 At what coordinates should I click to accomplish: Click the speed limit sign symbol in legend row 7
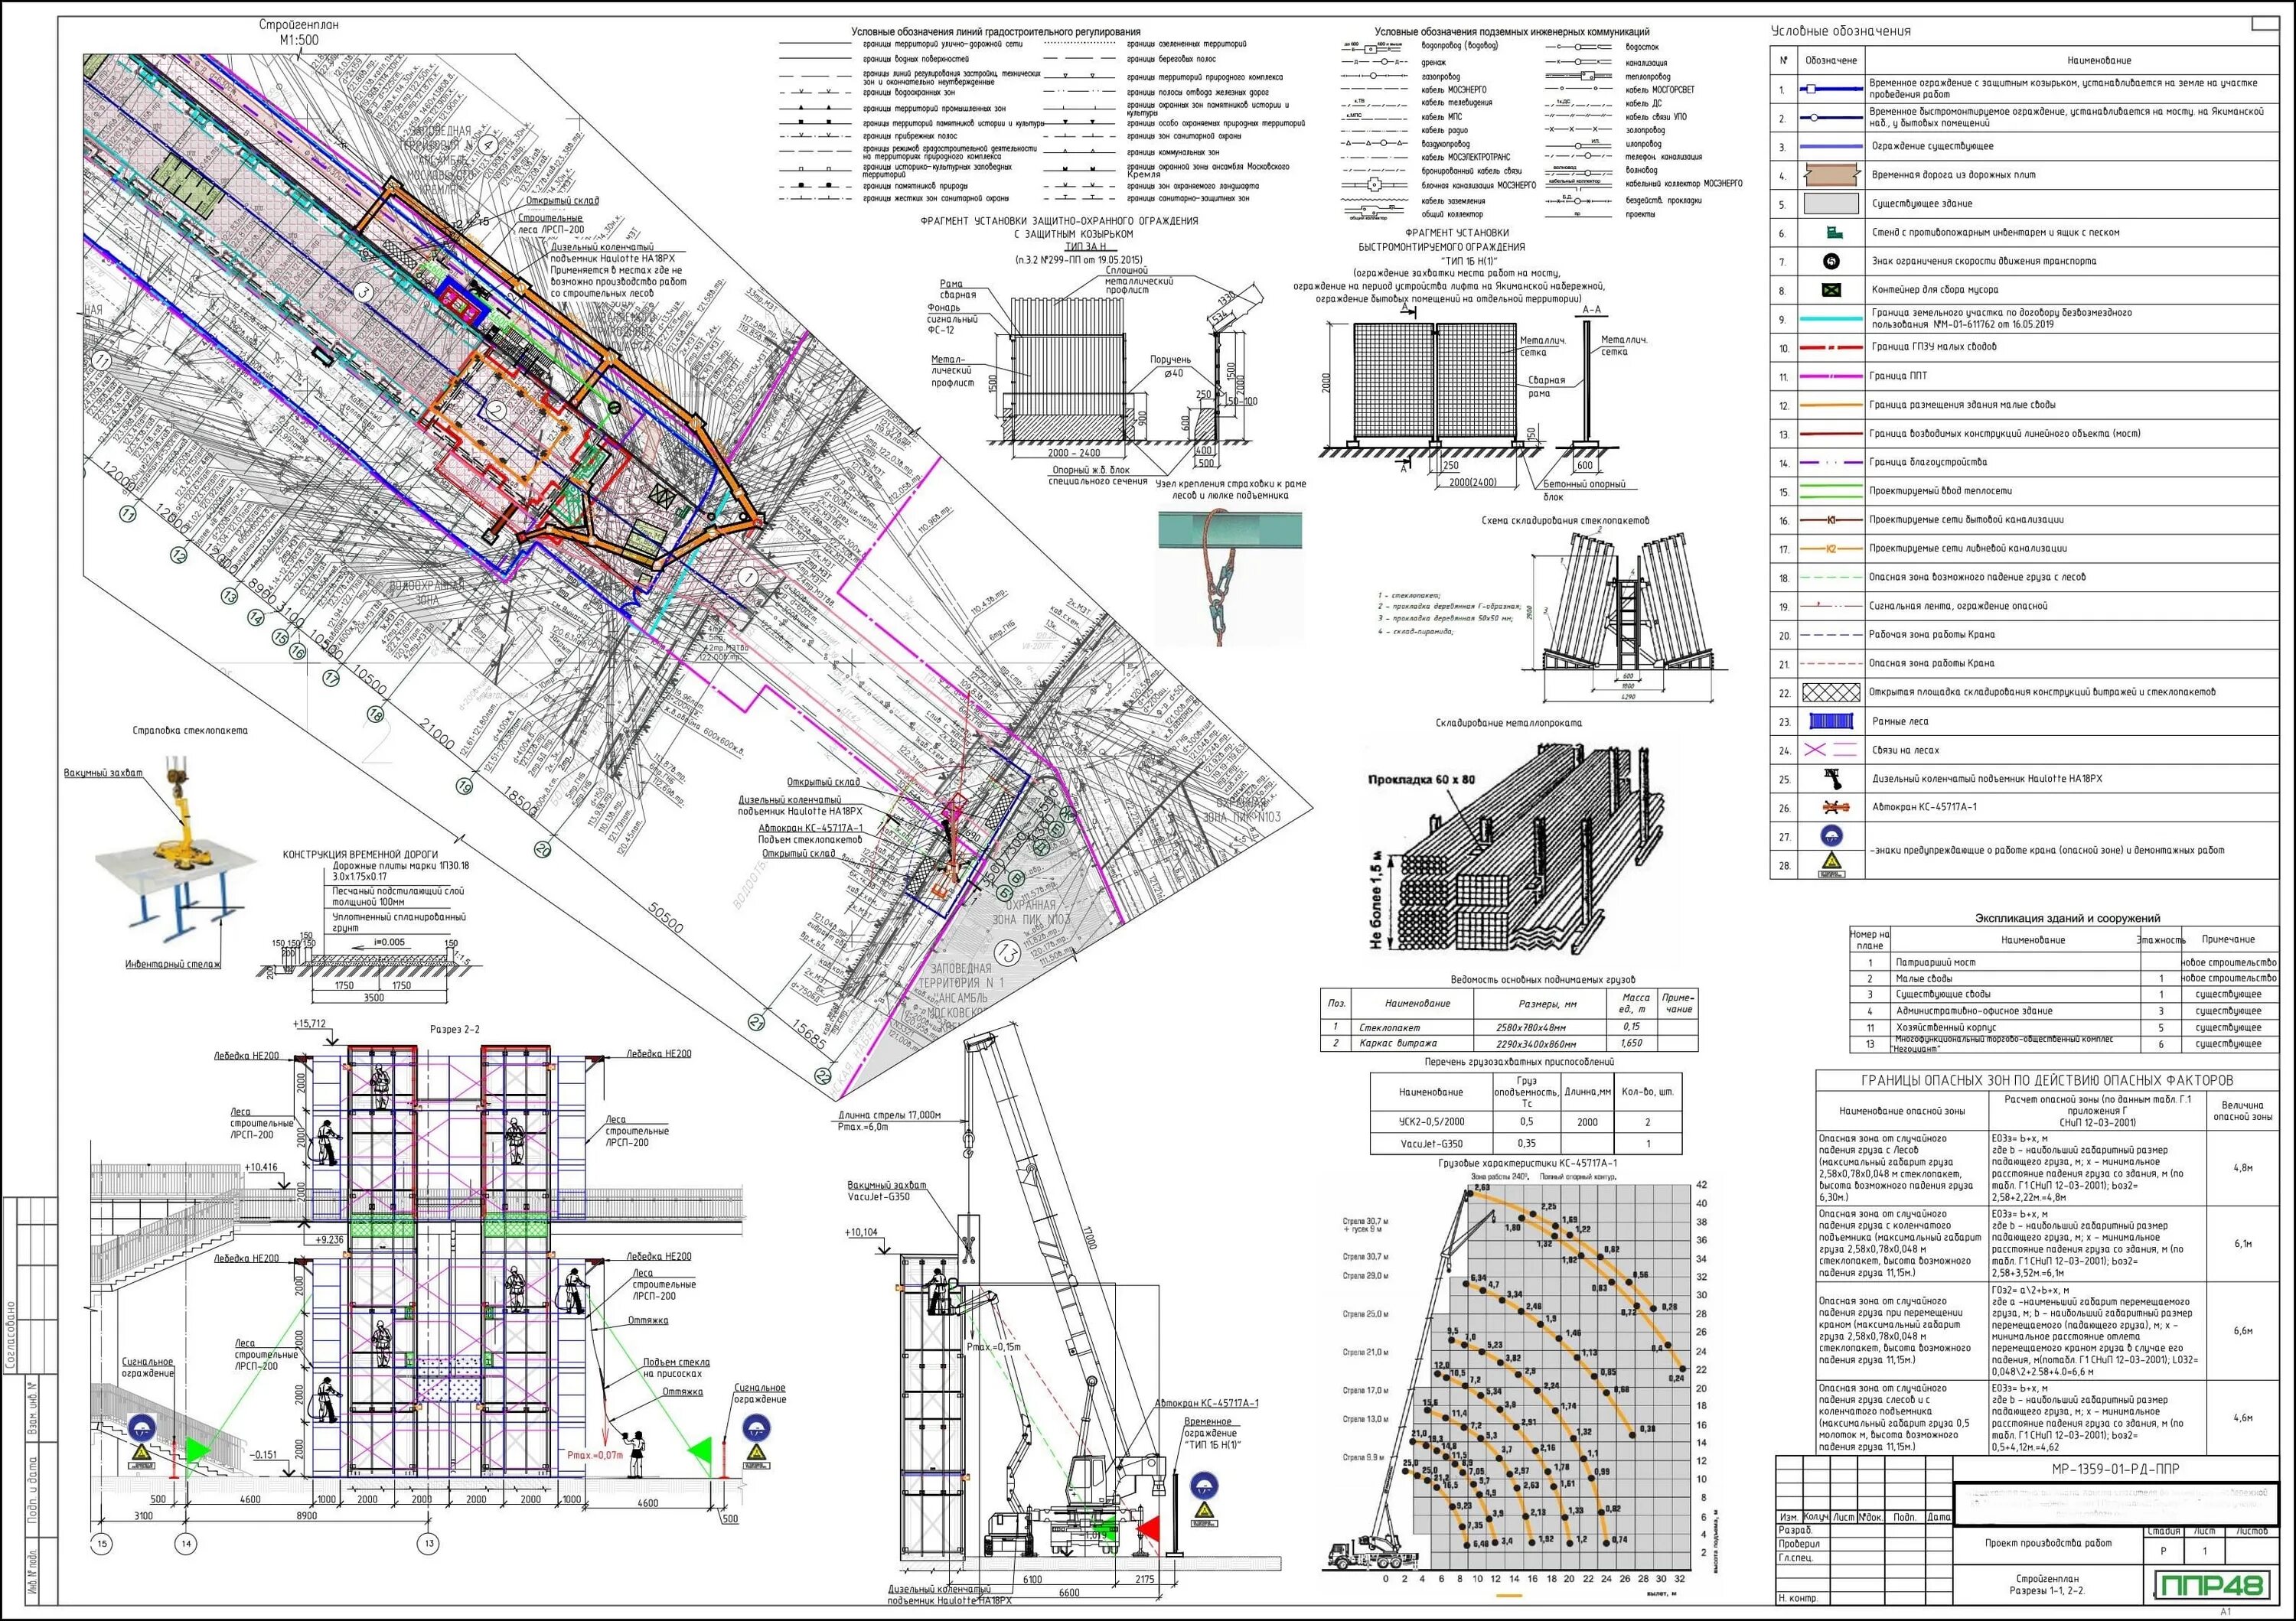pos(1832,261)
